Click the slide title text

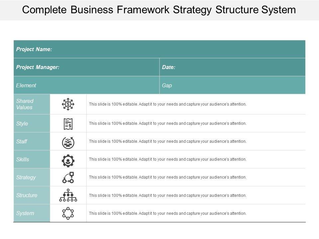pyautogui.click(x=159, y=10)
